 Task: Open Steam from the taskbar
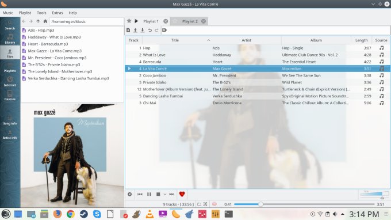(84, 214)
